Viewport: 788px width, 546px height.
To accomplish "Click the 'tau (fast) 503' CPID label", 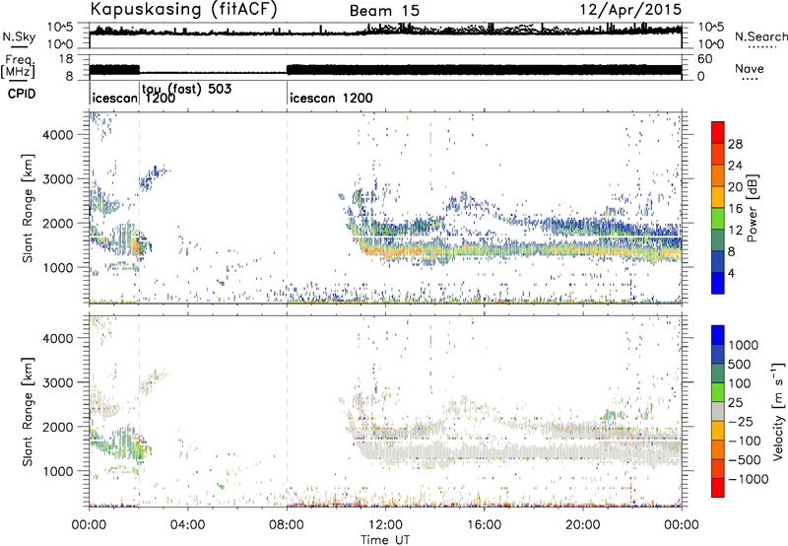I will pos(187,89).
